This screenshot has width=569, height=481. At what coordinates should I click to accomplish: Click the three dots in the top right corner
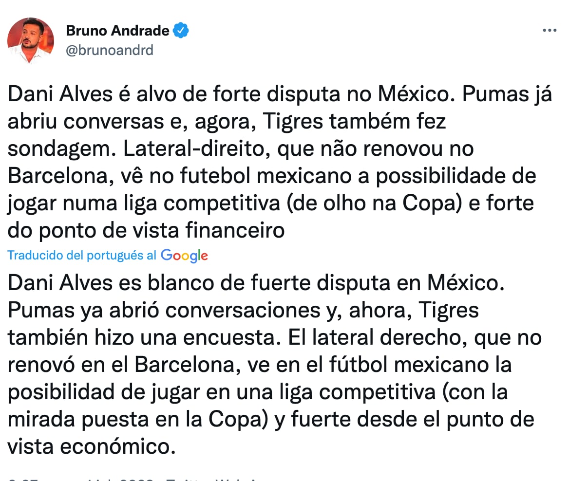pyautogui.click(x=550, y=29)
